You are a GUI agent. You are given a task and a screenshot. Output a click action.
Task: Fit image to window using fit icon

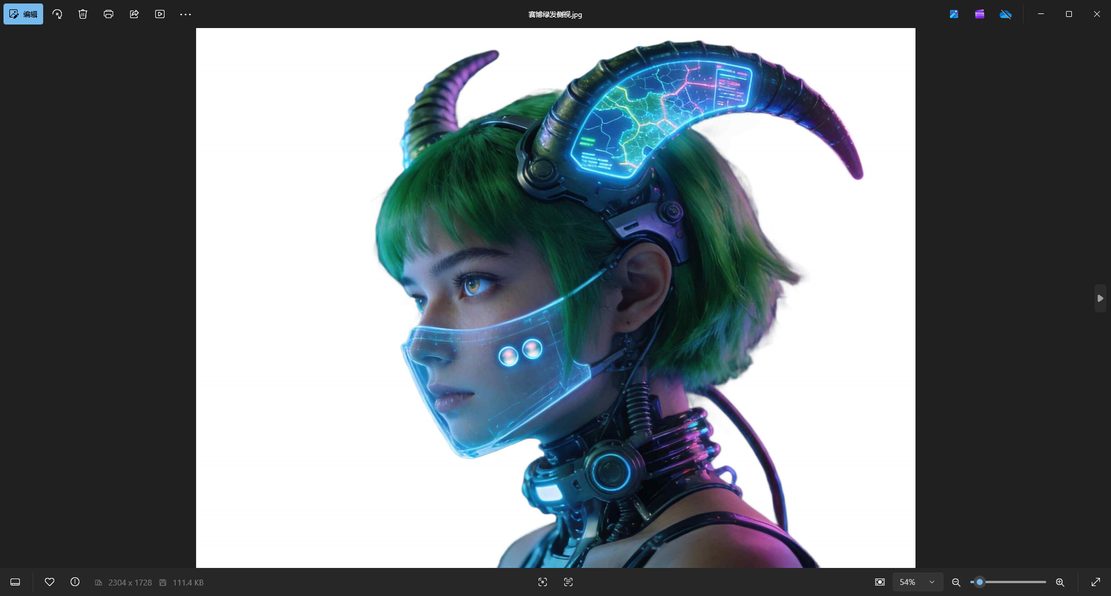tap(880, 582)
